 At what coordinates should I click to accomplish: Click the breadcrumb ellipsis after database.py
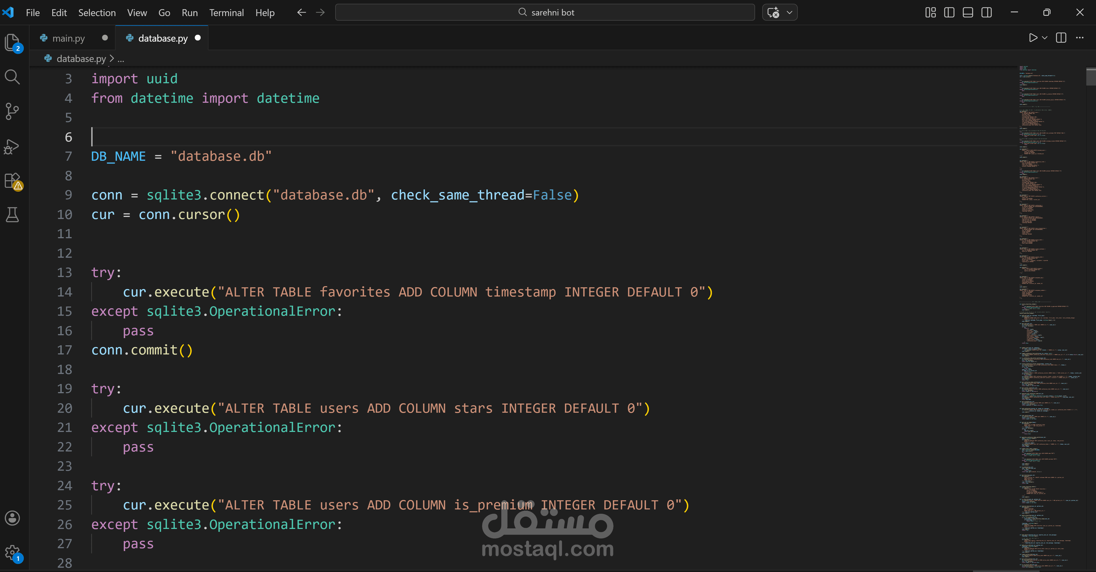(x=121, y=59)
